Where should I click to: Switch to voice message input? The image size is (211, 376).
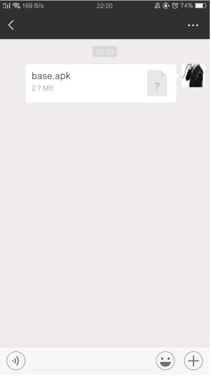(x=16, y=361)
